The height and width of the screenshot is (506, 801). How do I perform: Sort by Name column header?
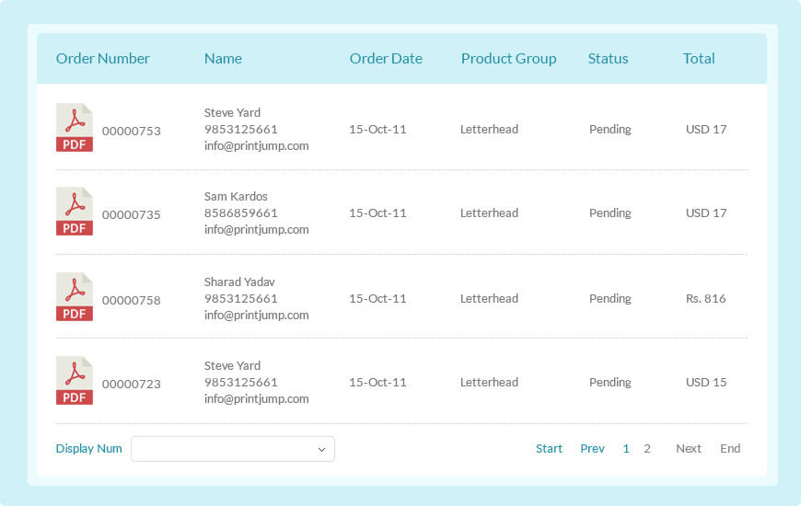click(x=223, y=59)
